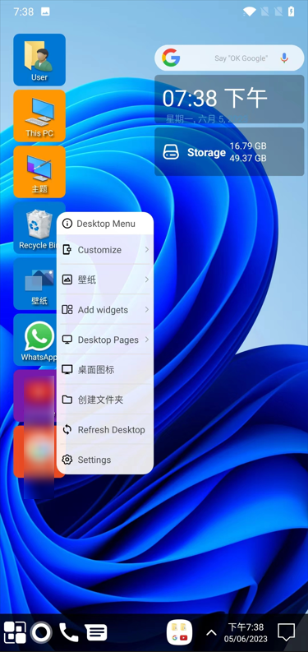This screenshot has height=652, width=308.
Task: Open the 主题 themes icon
Action: pos(39,172)
